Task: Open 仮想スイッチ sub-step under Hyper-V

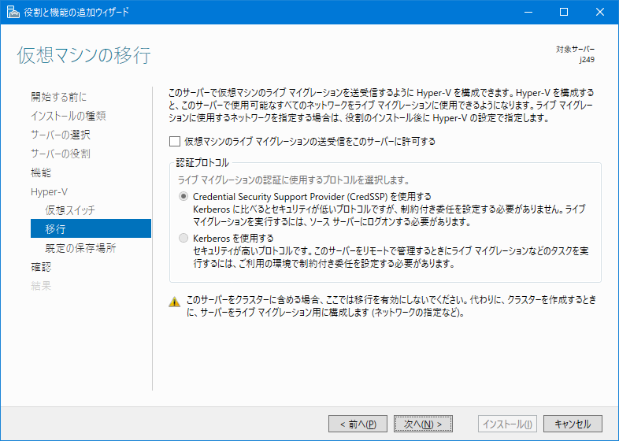Action: 71,210
